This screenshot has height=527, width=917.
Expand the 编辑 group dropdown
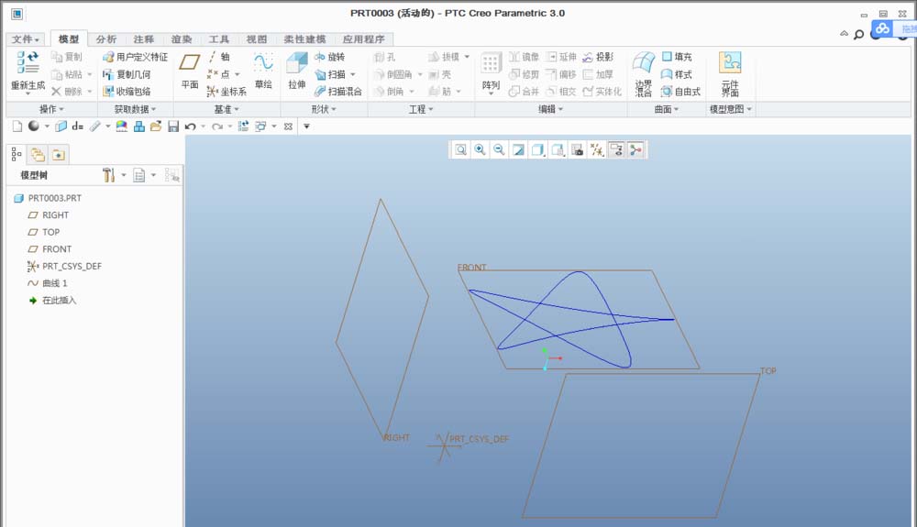(551, 109)
